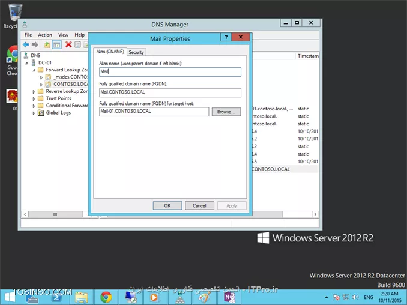Expand Conditional Forwarders node
The width and height of the screenshot is (407, 305).
(34, 106)
